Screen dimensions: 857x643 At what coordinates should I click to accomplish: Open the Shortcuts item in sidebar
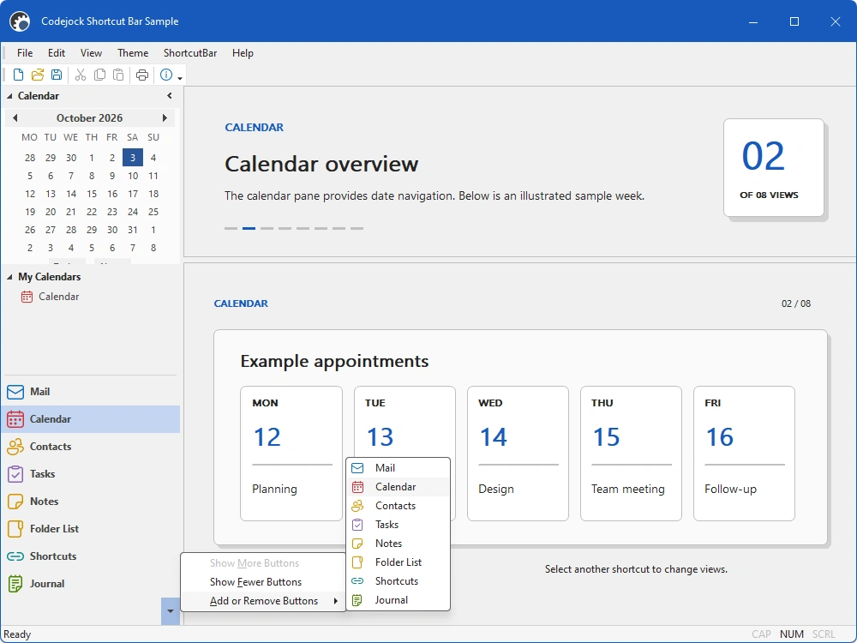pyautogui.click(x=91, y=556)
